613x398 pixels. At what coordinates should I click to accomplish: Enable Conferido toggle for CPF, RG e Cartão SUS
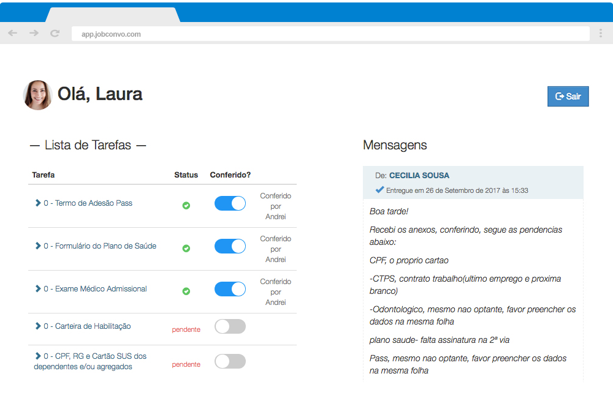point(230,361)
